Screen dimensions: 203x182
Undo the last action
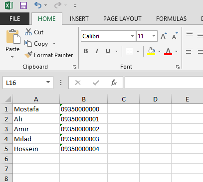[38, 5]
